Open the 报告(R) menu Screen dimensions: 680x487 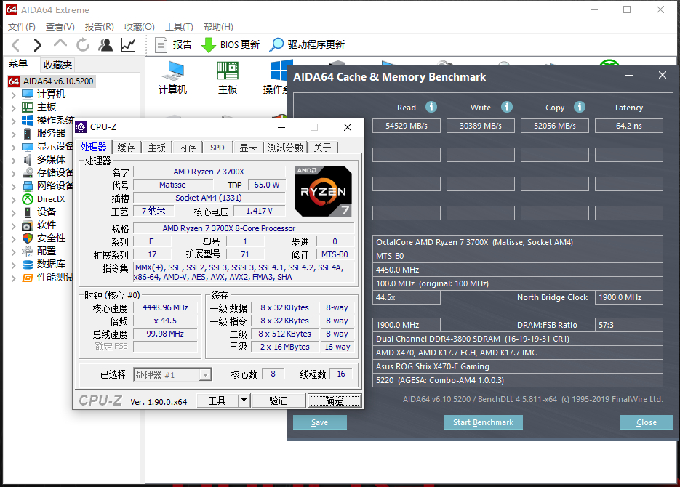[100, 27]
